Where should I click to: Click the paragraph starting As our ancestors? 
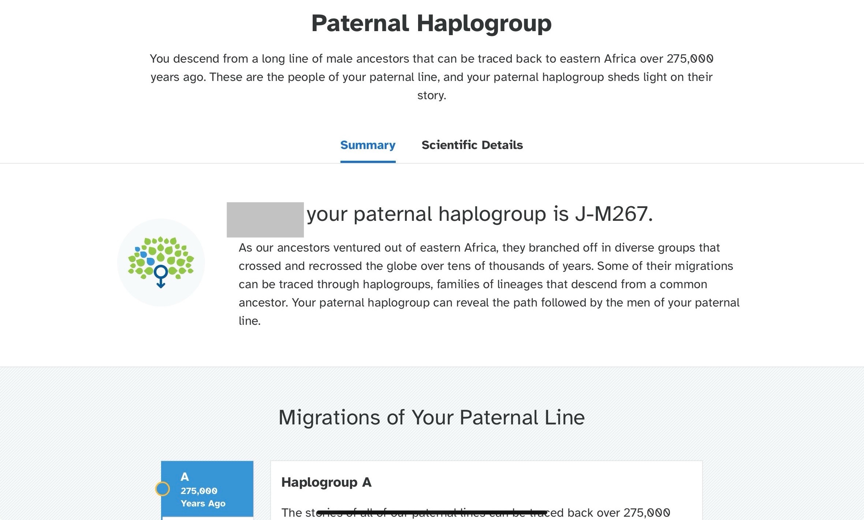pos(489,284)
